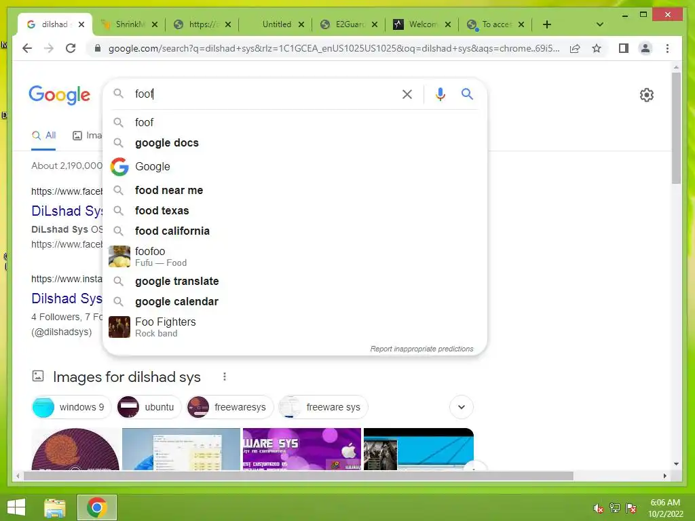695x521 pixels.
Task: Filter images by windows 9 chip
Action: pos(71,407)
